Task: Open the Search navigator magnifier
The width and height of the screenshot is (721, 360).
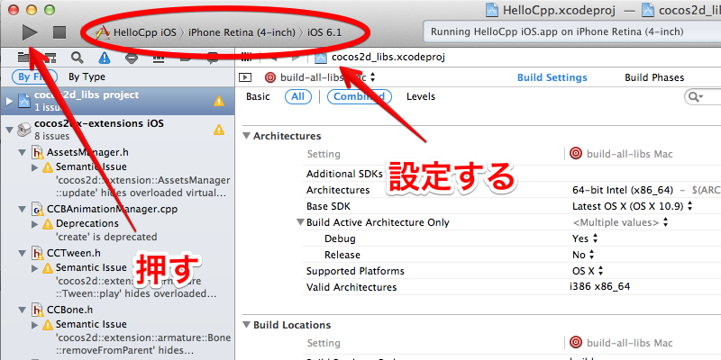Action: [x=78, y=58]
